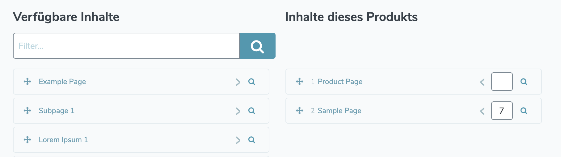This screenshot has width=561, height=157.
Task: Add Subpage 1 using right chevron
Action: point(238,111)
